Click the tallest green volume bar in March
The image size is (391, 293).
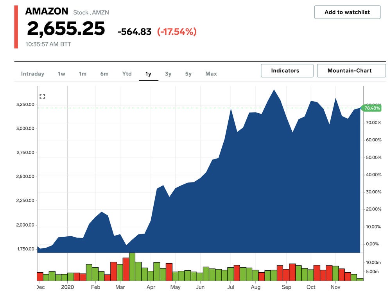[132, 267]
